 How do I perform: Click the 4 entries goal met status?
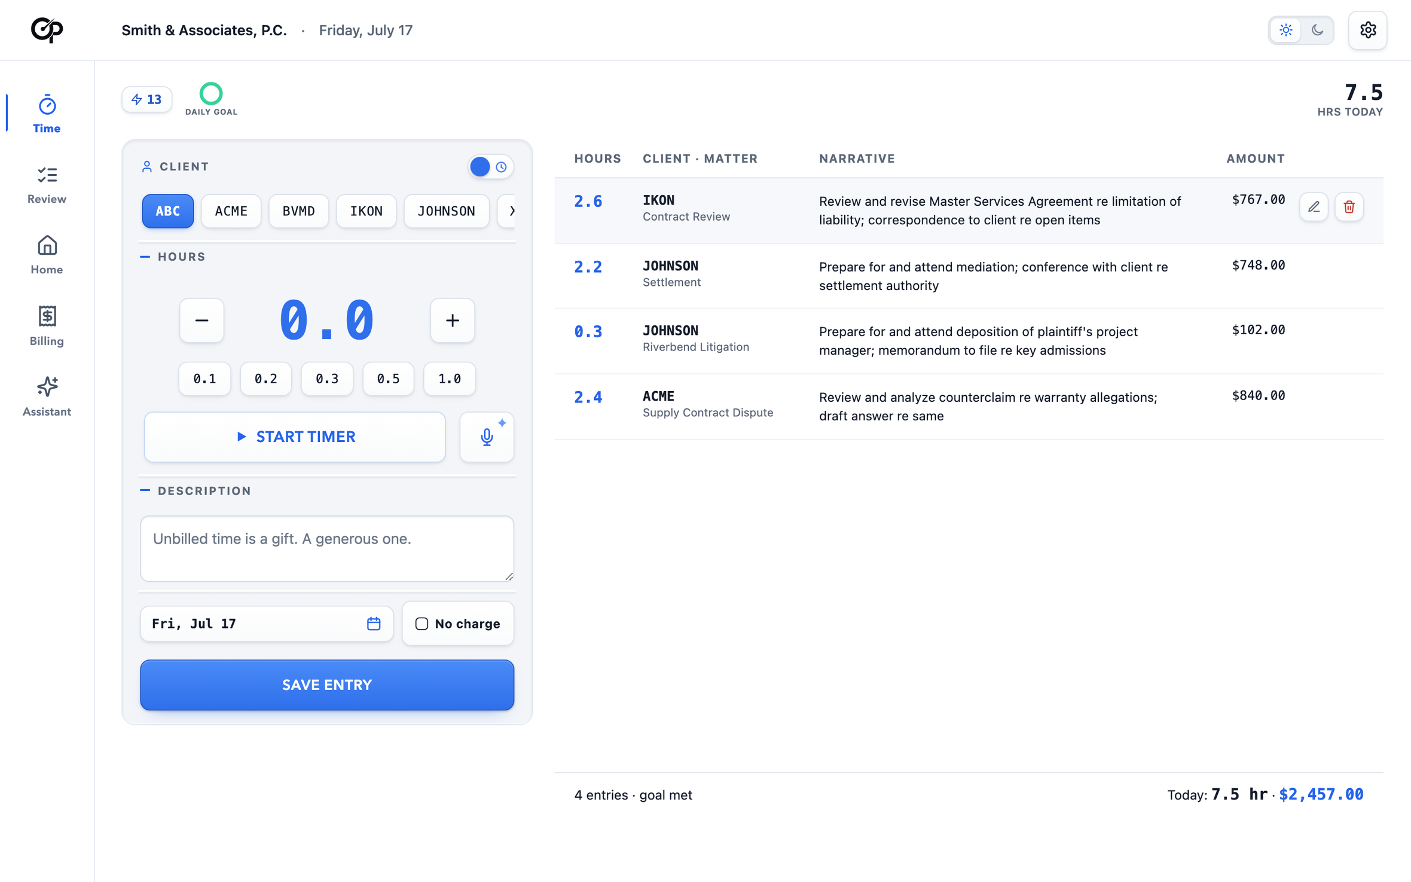pyautogui.click(x=633, y=795)
